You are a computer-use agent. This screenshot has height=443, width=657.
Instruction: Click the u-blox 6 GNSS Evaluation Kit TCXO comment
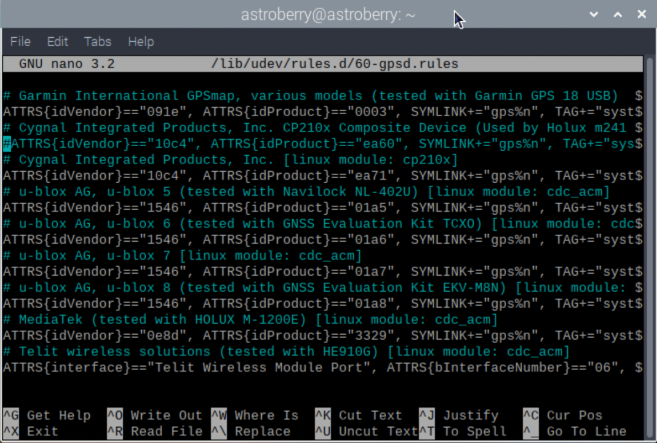click(323, 224)
